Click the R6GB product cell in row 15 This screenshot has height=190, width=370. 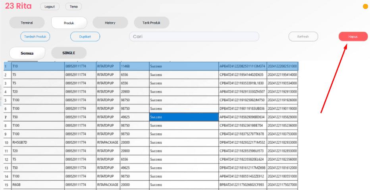[x=38, y=185]
